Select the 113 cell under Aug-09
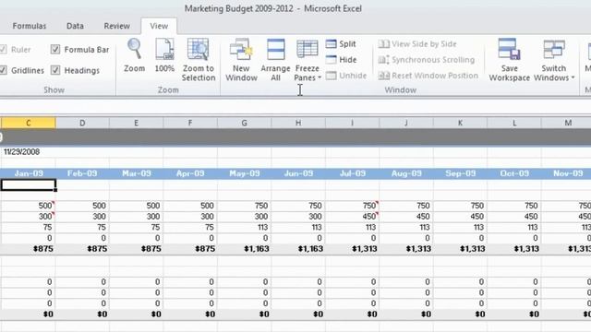This screenshot has height=332, width=591. pyautogui.click(x=406, y=228)
